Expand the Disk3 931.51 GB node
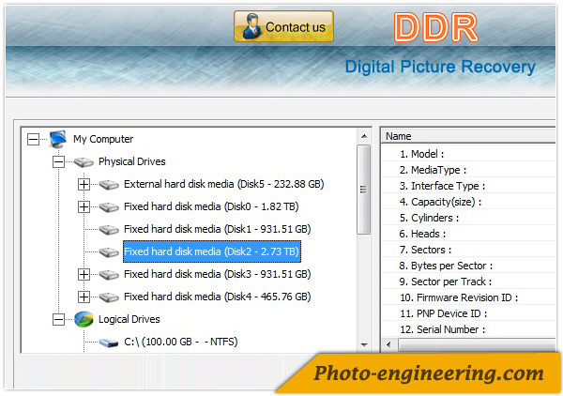 (84, 275)
